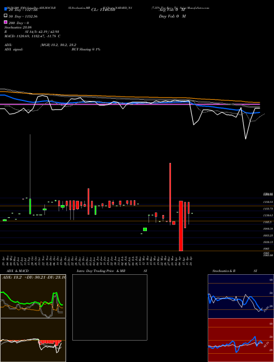This screenshot has height=362, width=274.
Task: Click the 'Intra Day Trading Price & MR' panel title
Action: pos(101,271)
